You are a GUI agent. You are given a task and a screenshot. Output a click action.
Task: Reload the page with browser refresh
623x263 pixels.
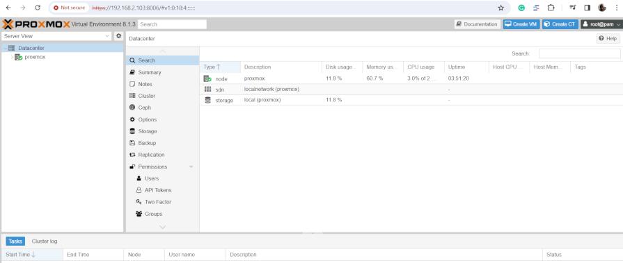[x=38, y=8]
